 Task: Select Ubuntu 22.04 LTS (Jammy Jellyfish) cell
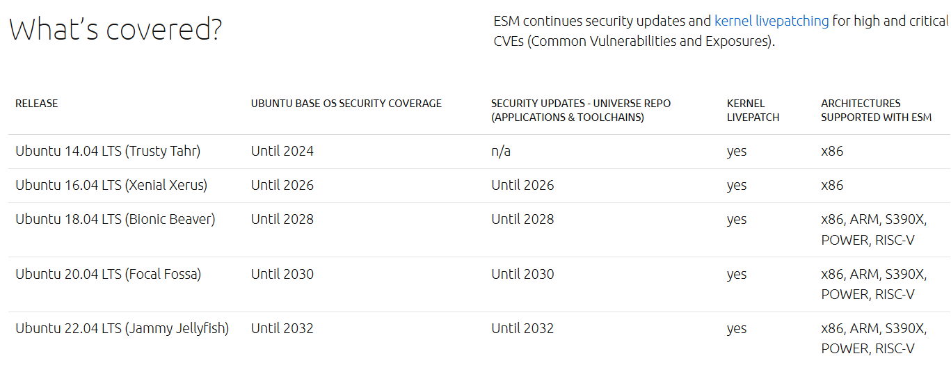(122, 329)
